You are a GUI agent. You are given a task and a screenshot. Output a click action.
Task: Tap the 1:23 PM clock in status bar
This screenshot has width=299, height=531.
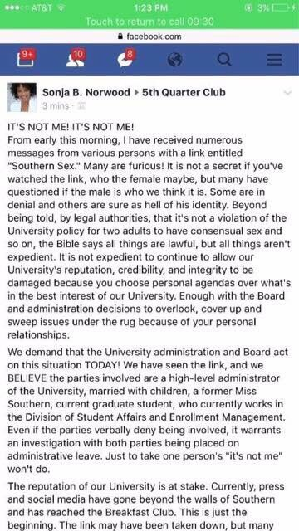(150, 7)
